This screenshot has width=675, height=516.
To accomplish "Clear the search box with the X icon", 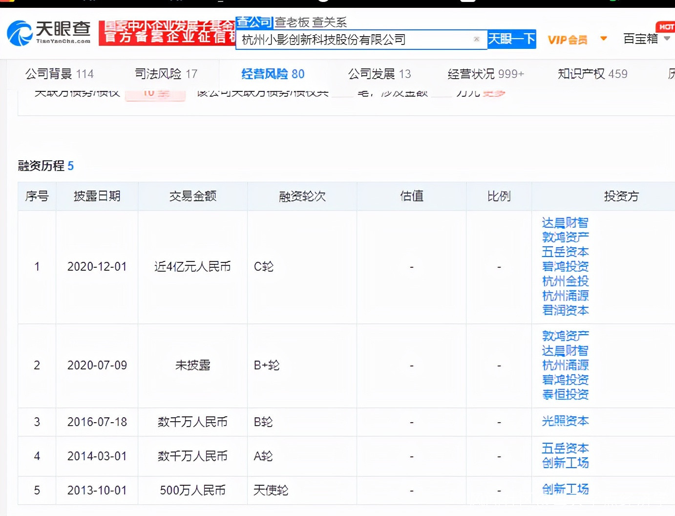I will pyautogui.click(x=476, y=39).
